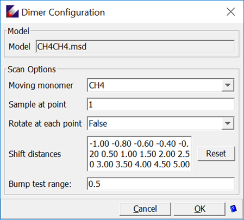The width and height of the screenshot is (244, 220).
Task: Click the Reset button for shift distances
Action: 216,154
